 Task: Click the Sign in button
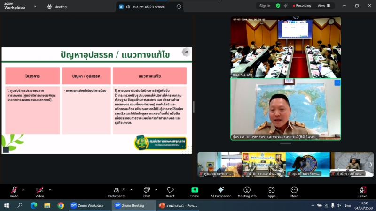pyautogui.click(x=265, y=6)
